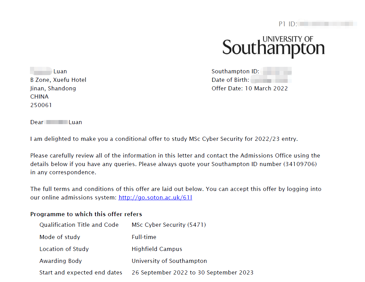This screenshot has width=365, height=282.
Task: Click the "B Zone, Xuefu Hotel" address line
Action: (58, 80)
